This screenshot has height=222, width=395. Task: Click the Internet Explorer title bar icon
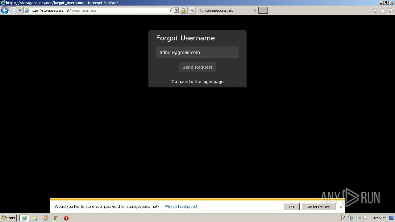[x=3, y=3]
